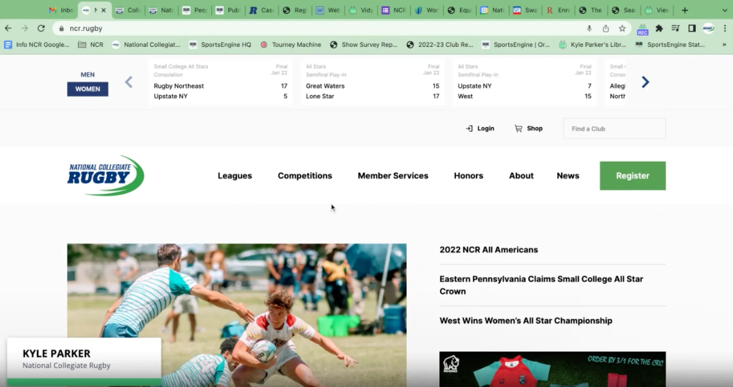This screenshot has width=733, height=387.
Task: Select the WOMEN scoreboard toggle
Action: point(88,89)
